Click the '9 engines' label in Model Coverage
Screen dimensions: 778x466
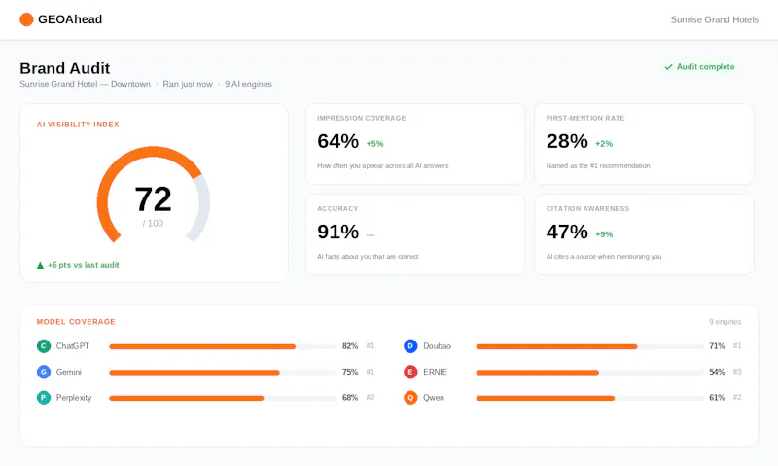click(725, 322)
